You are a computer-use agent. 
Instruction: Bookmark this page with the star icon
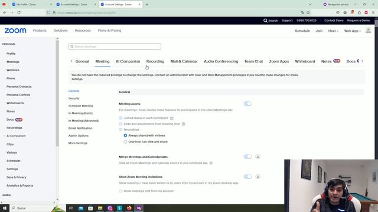click(x=308, y=12)
